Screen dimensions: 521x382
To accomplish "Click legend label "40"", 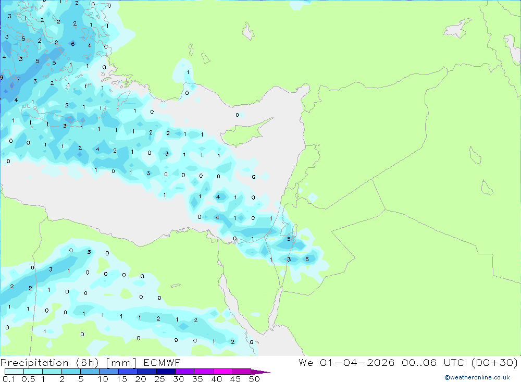I will pos(216,379).
